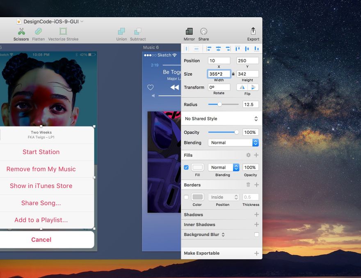Click the border Thickness field
The height and width of the screenshot is (278, 361).
251,197
